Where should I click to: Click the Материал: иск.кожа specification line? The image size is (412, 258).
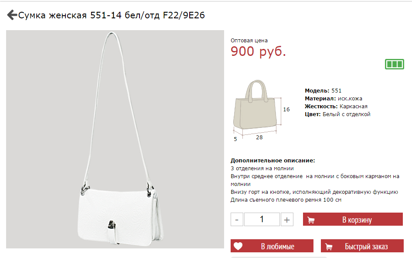[x=334, y=99]
